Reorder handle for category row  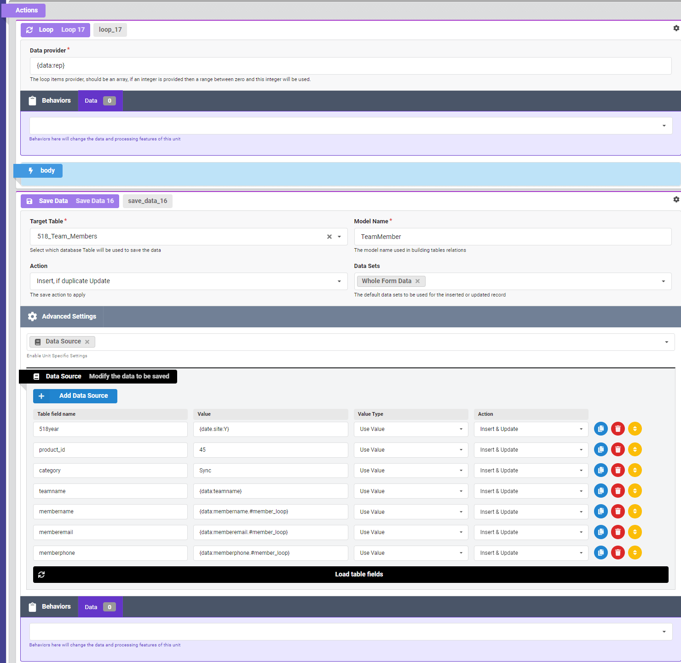(x=635, y=470)
